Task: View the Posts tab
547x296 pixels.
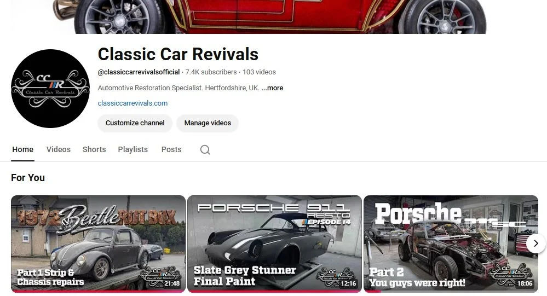Action: [171, 149]
